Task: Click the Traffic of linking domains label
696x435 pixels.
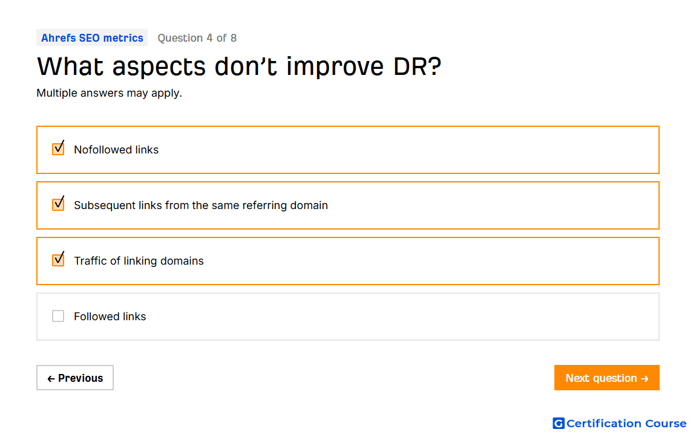Action: 139,261
